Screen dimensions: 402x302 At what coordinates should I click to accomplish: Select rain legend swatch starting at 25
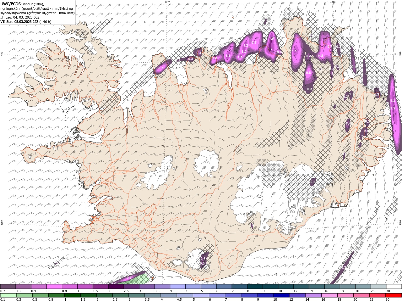378,295
